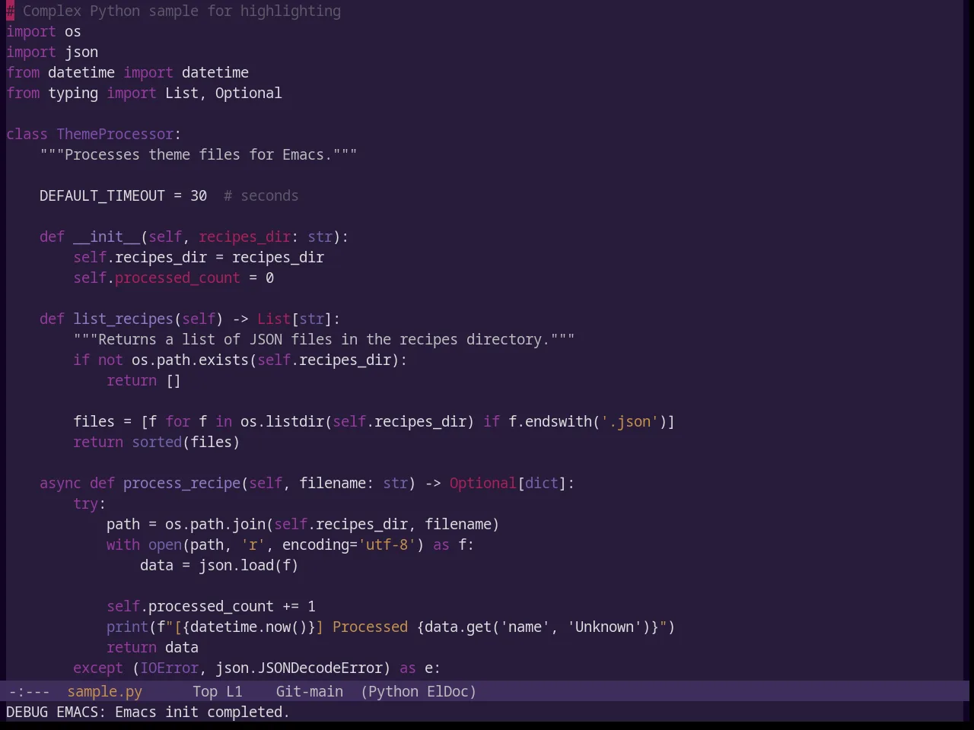Click the "path = os.path.join" line

click(x=303, y=524)
